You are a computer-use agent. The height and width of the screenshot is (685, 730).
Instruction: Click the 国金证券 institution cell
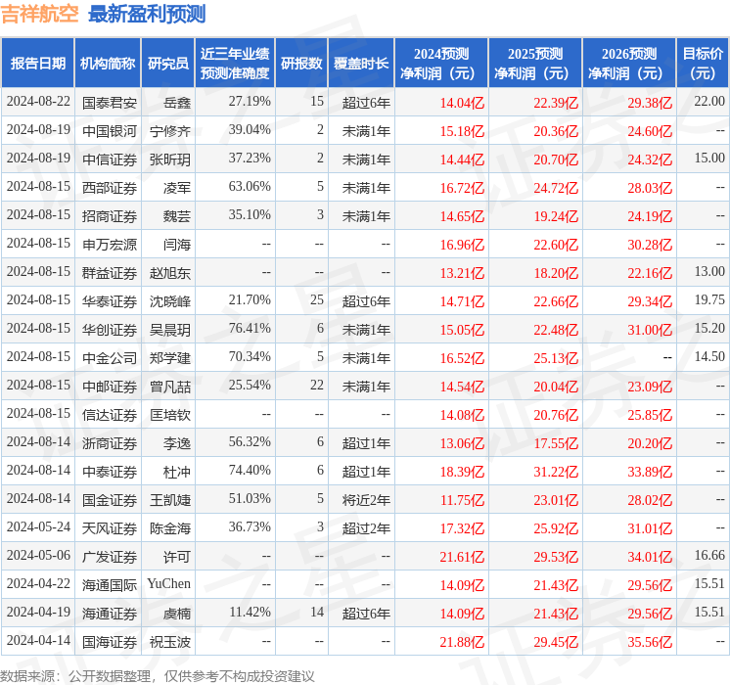[x=110, y=500]
